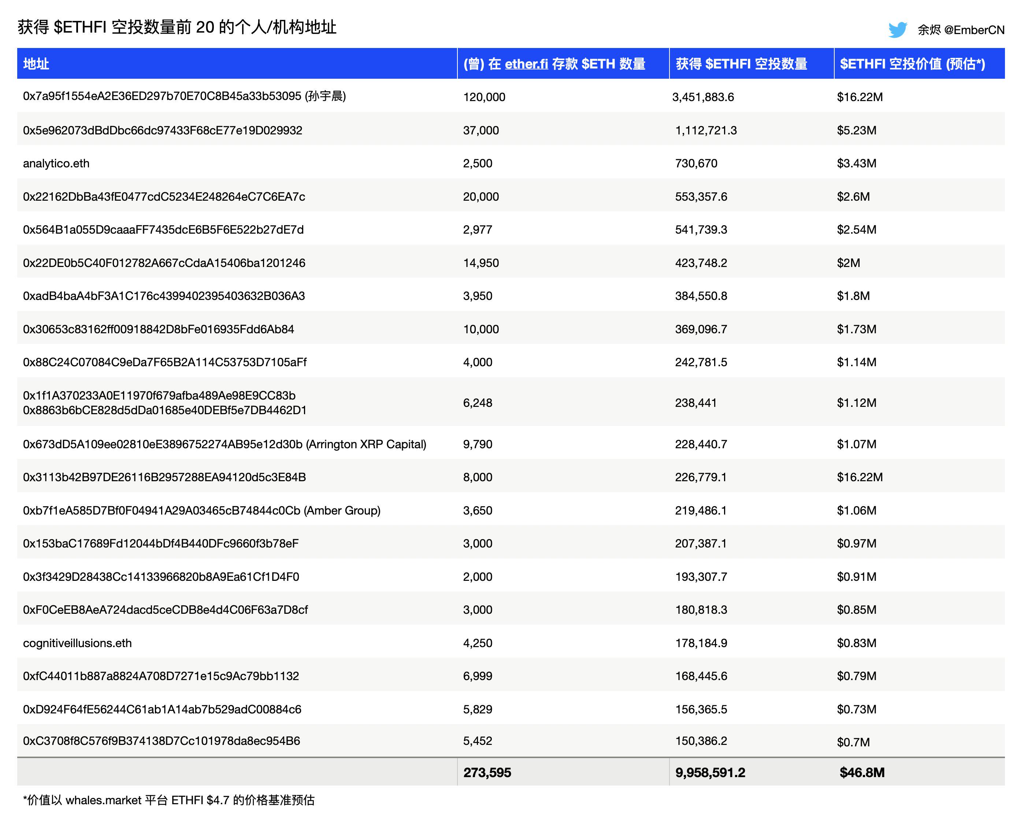The height and width of the screenshot is (824, 1024).
Task: Click the cognitiveillusions.eth address
Action: pos(78,643)
